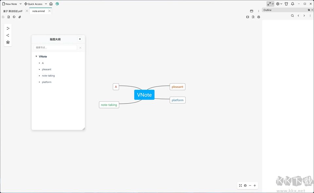The image size is (314, 193).
Task: Click the print icon
Action: pyautogui.click(x=259, y=17)
